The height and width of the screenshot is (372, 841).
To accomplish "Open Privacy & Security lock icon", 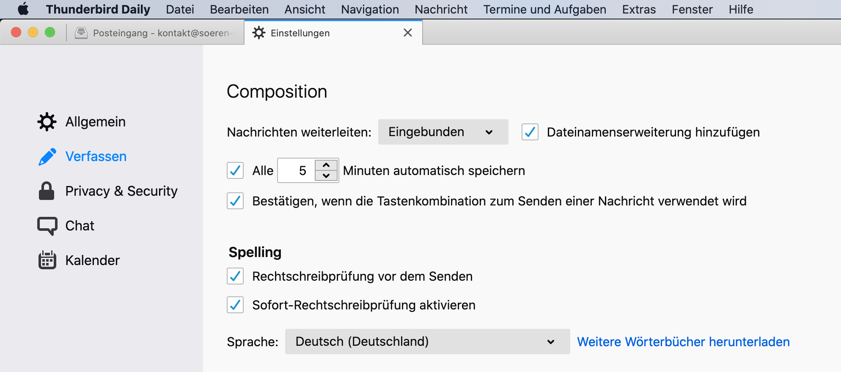I will point(47,191).
